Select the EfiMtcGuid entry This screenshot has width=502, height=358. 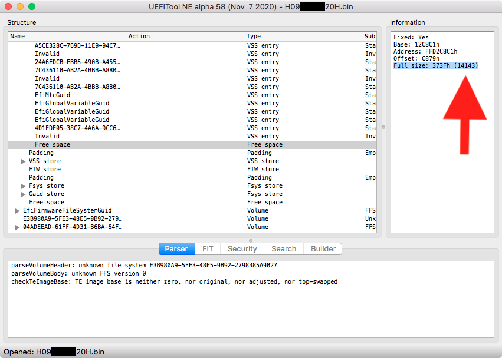coord(192,95)
